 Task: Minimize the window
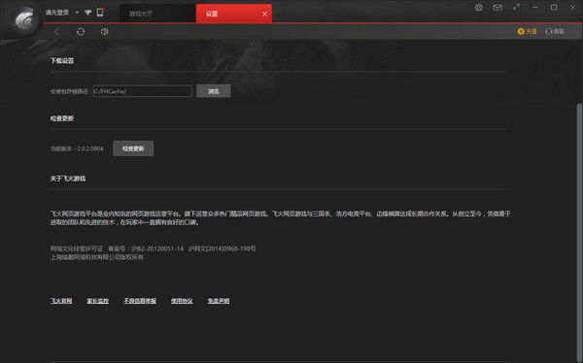pyautogui.click(x=535, y=7)
